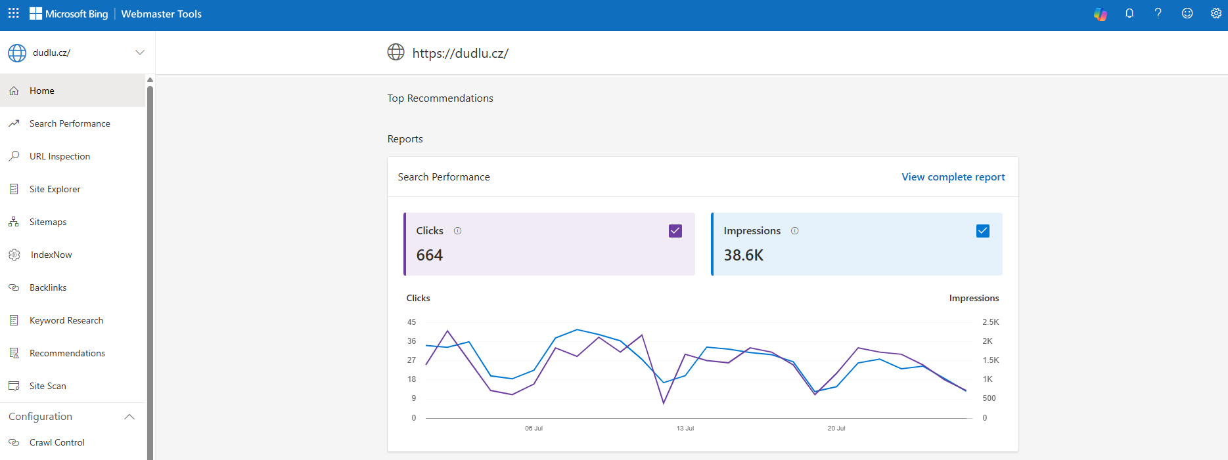Open the Microsoft apps grid launcher

[13, 13]
